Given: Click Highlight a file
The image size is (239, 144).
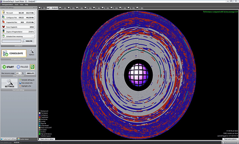Looking at the screenshot, I should coord(26,86).
